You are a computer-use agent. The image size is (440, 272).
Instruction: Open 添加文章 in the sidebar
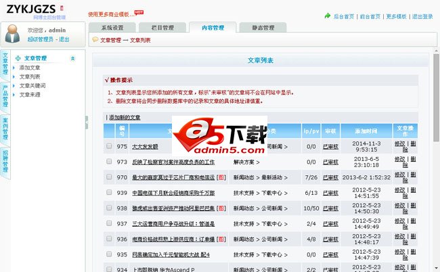click(x=30, y=68)
